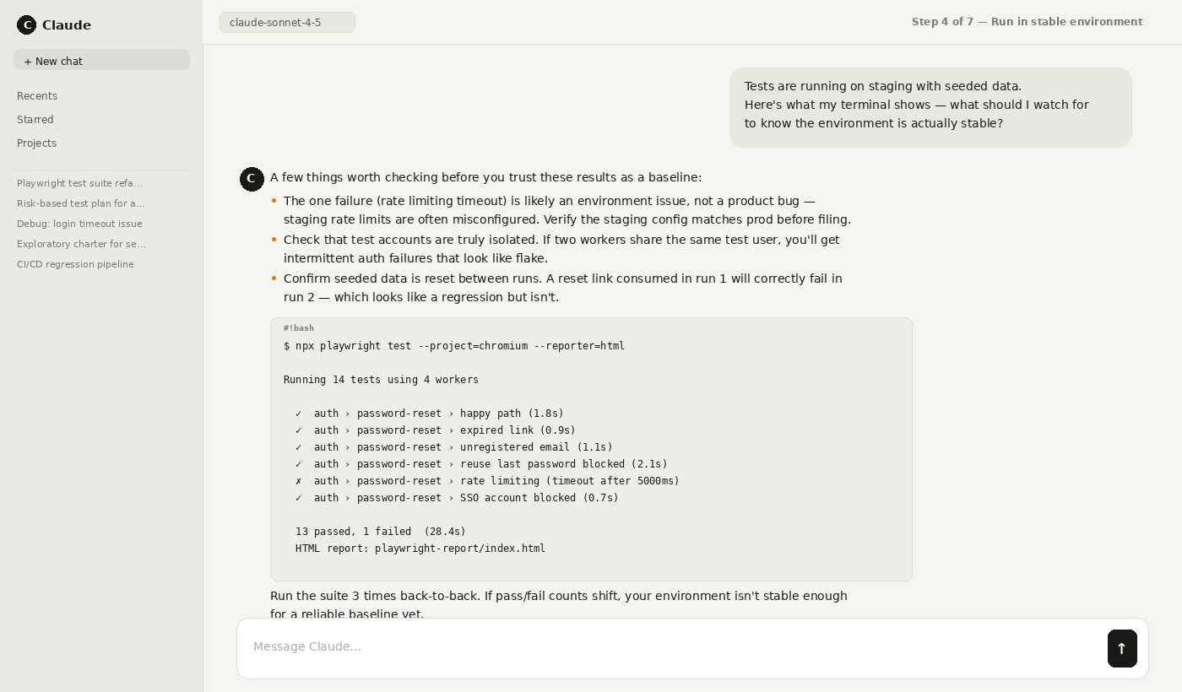
Task: Start a New chat
Action: pyautogui.click(x=101, y=60)
